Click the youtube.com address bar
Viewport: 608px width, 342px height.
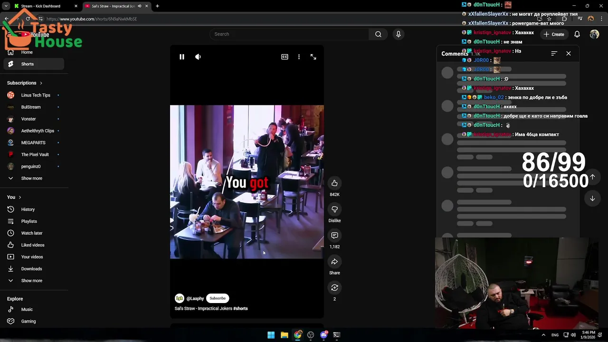coord(91,19)
